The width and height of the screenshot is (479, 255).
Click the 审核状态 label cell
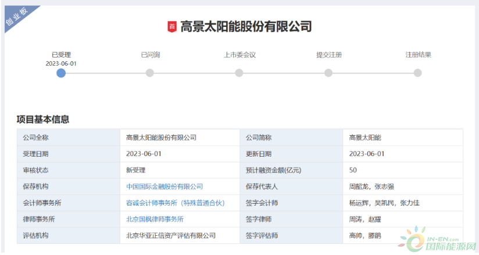coord(69,170)
